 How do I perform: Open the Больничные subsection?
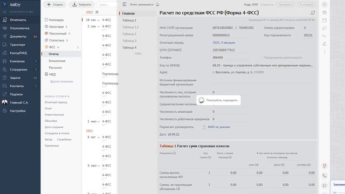coord(57,61)
